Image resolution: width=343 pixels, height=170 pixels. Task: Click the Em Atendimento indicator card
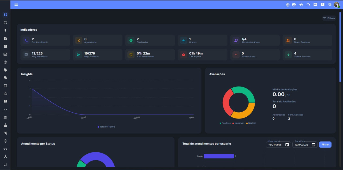[x=45, y=40]
